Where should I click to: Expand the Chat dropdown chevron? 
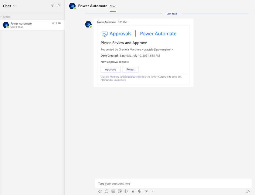click(14, 6)
